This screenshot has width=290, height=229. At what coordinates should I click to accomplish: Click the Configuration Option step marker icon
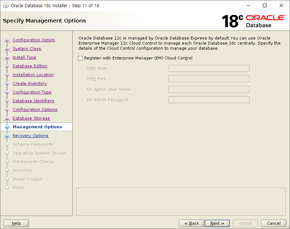pos(7,40)
